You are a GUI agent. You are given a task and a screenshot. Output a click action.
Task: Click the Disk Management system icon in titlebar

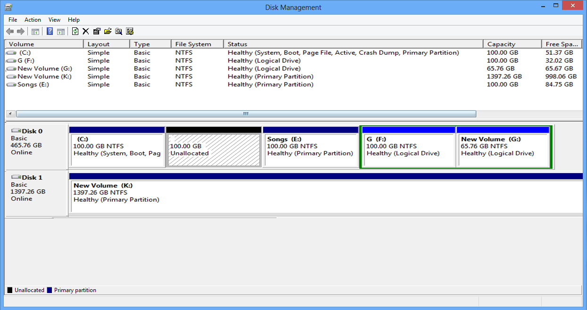(x=8, y=7)
